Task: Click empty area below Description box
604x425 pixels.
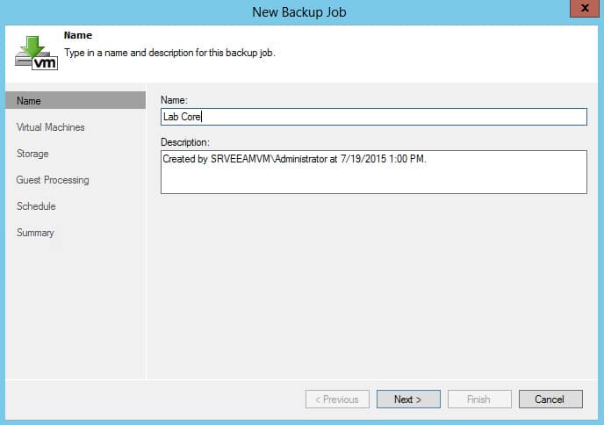Action: [372, 285]
